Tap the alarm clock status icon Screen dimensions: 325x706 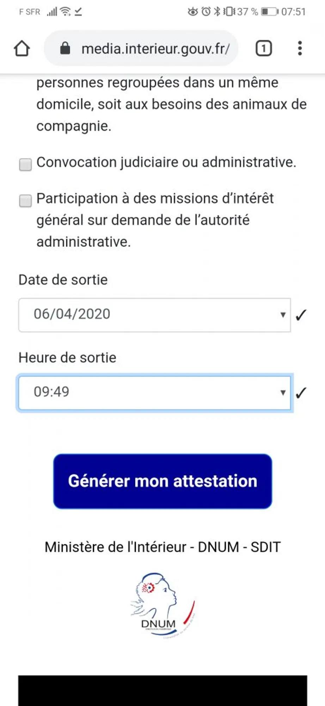(x=206, y=12)
